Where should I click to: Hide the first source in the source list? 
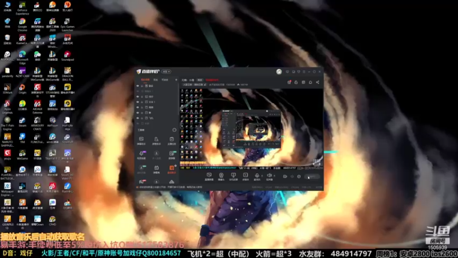pos(137,86)
